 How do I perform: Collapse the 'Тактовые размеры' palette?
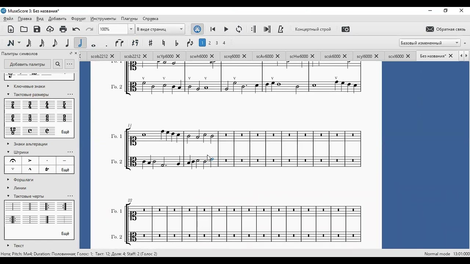click(8, 95)
